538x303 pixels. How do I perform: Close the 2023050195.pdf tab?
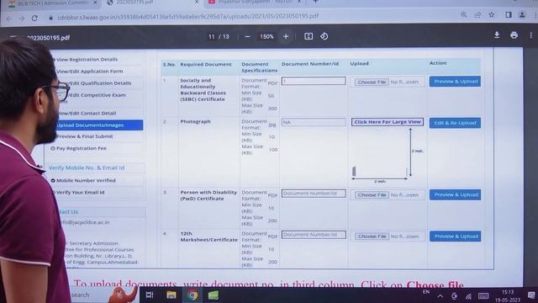coord(197,2)
